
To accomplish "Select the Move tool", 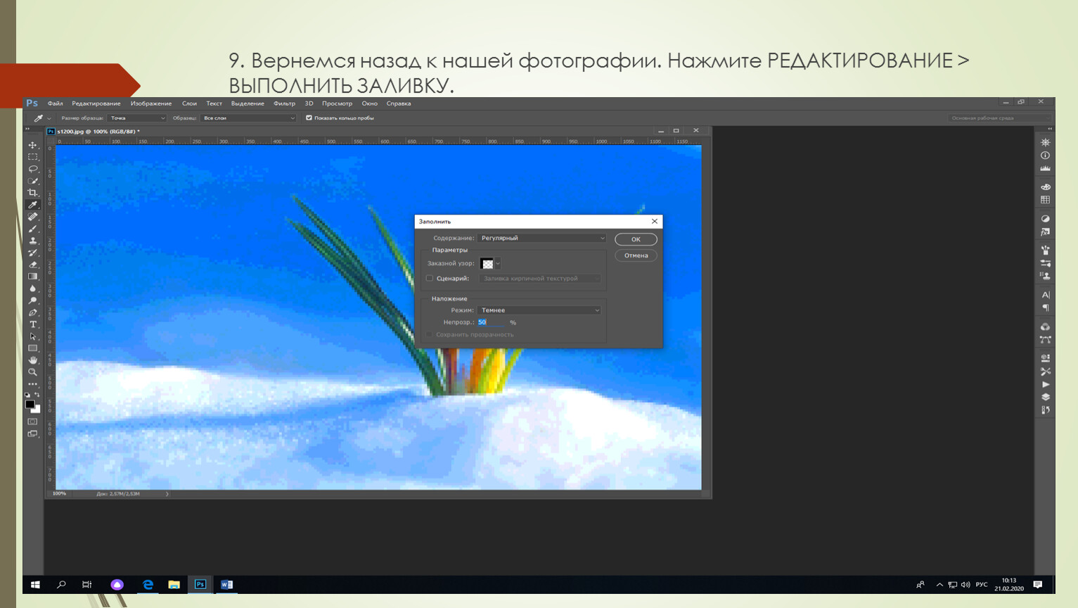I will click(32, 145).
